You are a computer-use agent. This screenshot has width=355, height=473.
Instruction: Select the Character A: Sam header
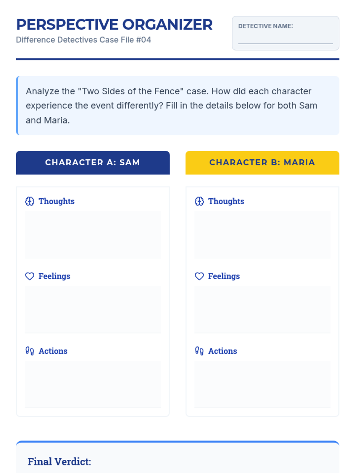click(93, 163)
